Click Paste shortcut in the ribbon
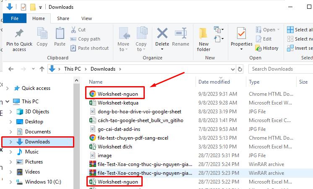 coord(90,48)
